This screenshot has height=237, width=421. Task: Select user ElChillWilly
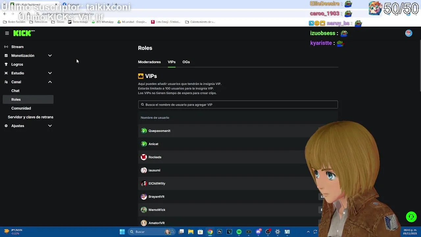[157, 183]
